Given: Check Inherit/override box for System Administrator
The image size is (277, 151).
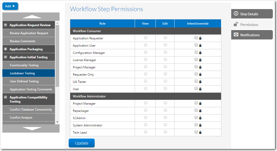Looking at the screenshot, I should (x=196, y=125).
